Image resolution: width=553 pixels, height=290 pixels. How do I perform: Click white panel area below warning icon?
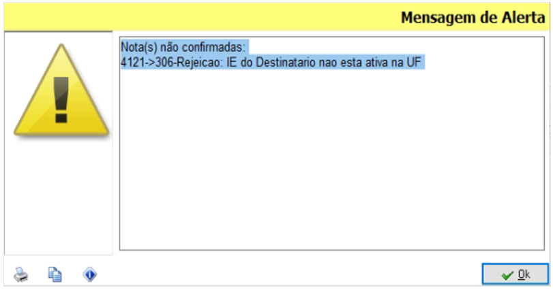pos(58,204)
